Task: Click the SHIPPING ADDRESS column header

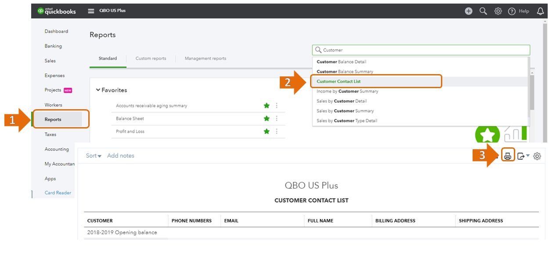Action: tap(481, 221)
